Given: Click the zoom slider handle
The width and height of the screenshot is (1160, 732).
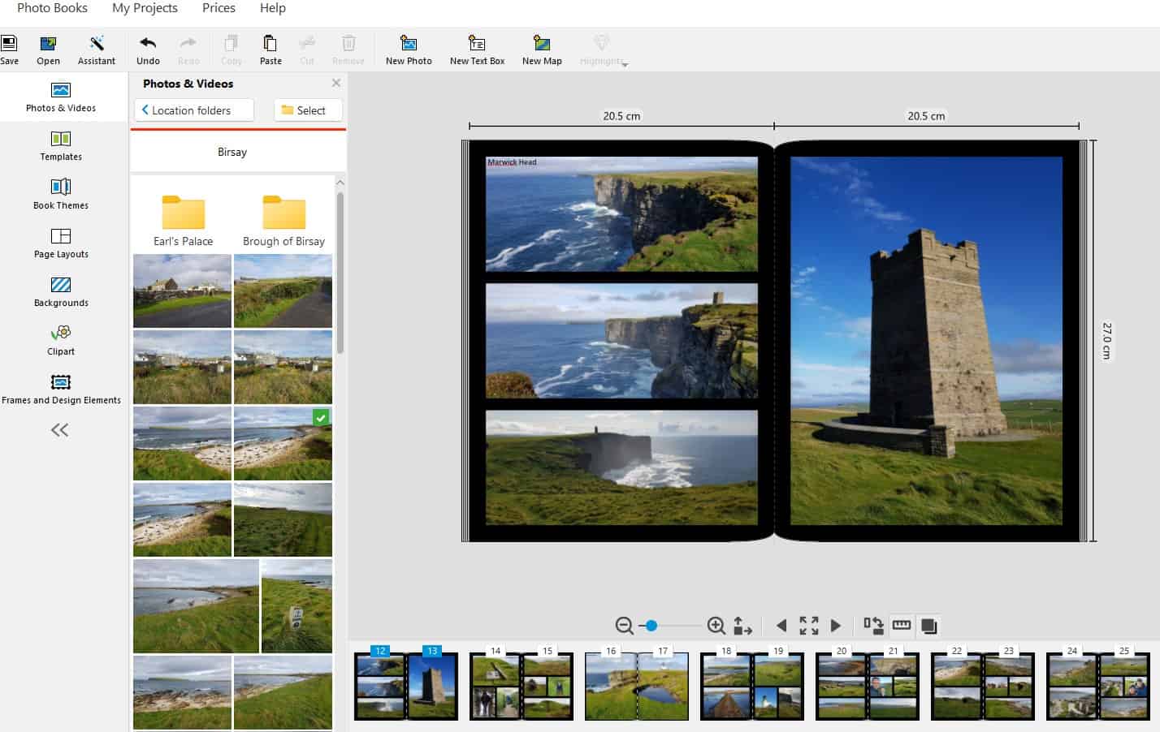Looking at the screenshot, I should pyautogui.click(x=651, y=626).
